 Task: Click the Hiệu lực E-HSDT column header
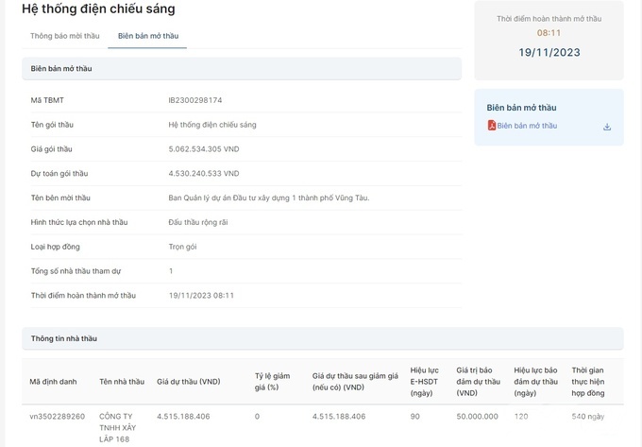(x=424, y=382)
